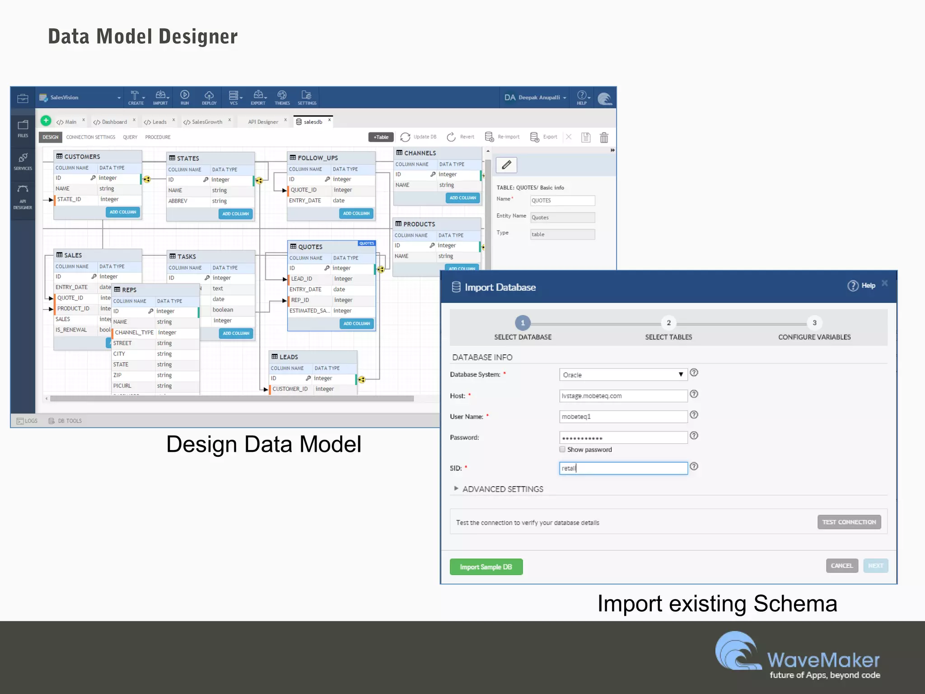Collapse the properties panel arrow

[612, 150]
